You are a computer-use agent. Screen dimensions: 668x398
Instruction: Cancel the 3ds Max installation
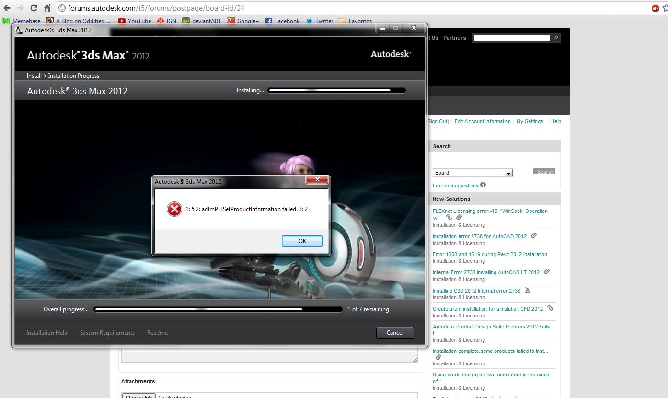pos(395,332)
